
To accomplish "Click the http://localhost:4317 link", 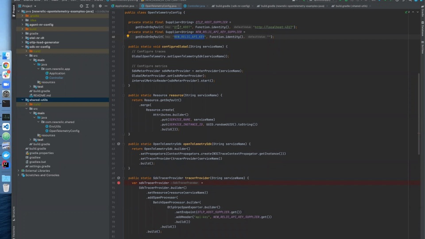I will click(273, 27).
